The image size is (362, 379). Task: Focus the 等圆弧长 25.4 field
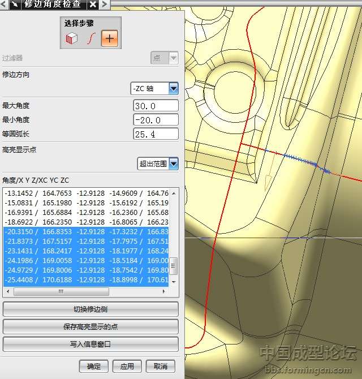[x=156, y=134]
